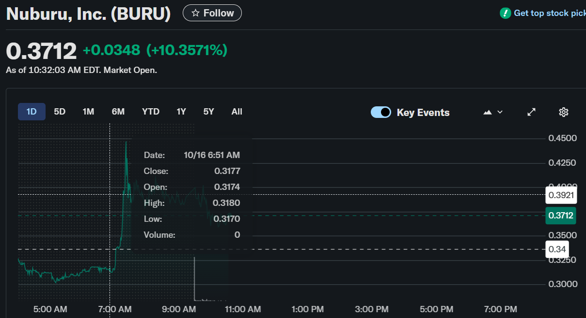Select the 1M time range
Viewport: 586px width, 318px height.
tap(88, 112)
